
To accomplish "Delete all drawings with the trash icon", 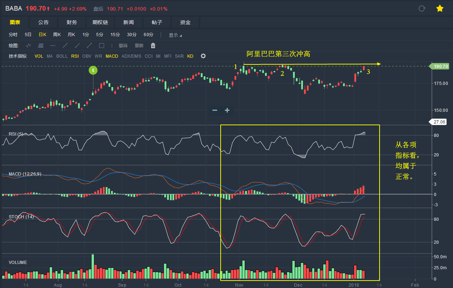I will point(153,45).
